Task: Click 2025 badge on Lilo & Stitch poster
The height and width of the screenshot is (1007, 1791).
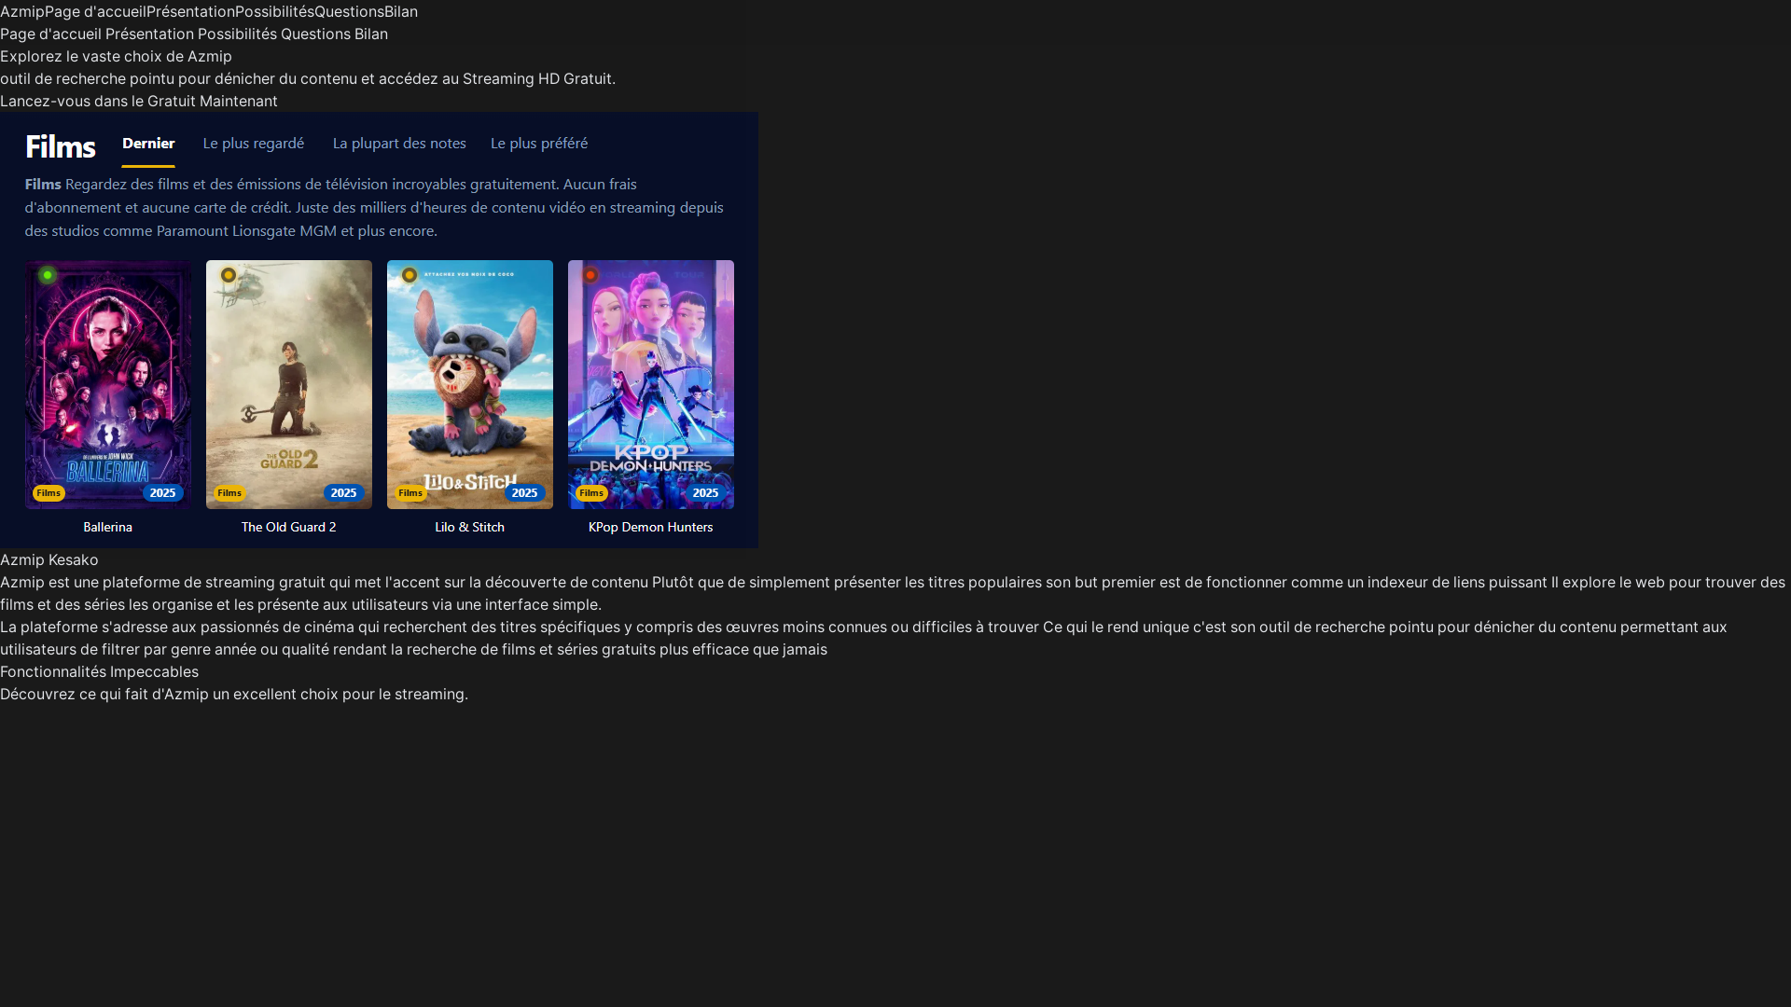Action: [x=525, y=493]
